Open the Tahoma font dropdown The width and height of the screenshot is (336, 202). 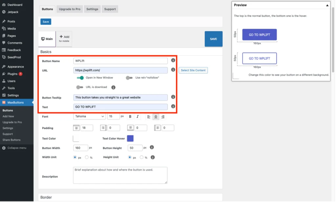tap(89, 117)
